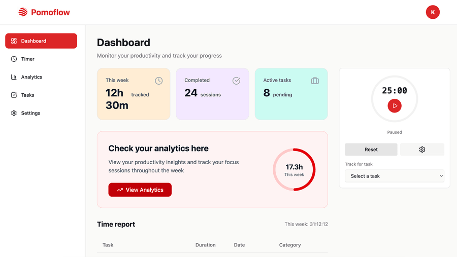Click the View Analytics button
457x257 pixels.
point(140,190)
